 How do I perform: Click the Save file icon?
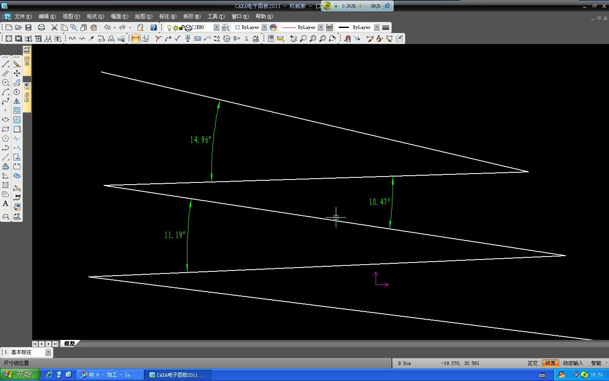pyautogui.click(x=28, y=28)
